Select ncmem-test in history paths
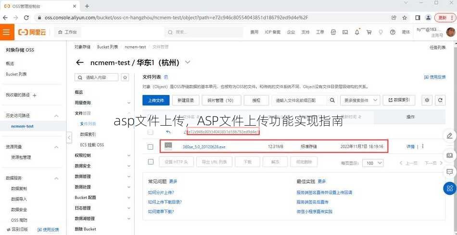The height and width of the screenshot is (235, 457). (x=22, y=126)
